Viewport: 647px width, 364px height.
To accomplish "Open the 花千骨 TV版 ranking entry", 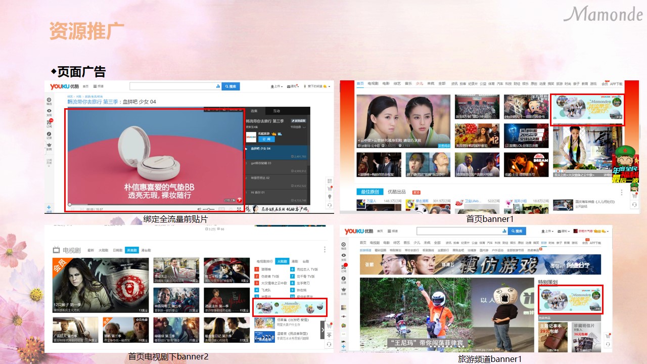I will (306, 276).
